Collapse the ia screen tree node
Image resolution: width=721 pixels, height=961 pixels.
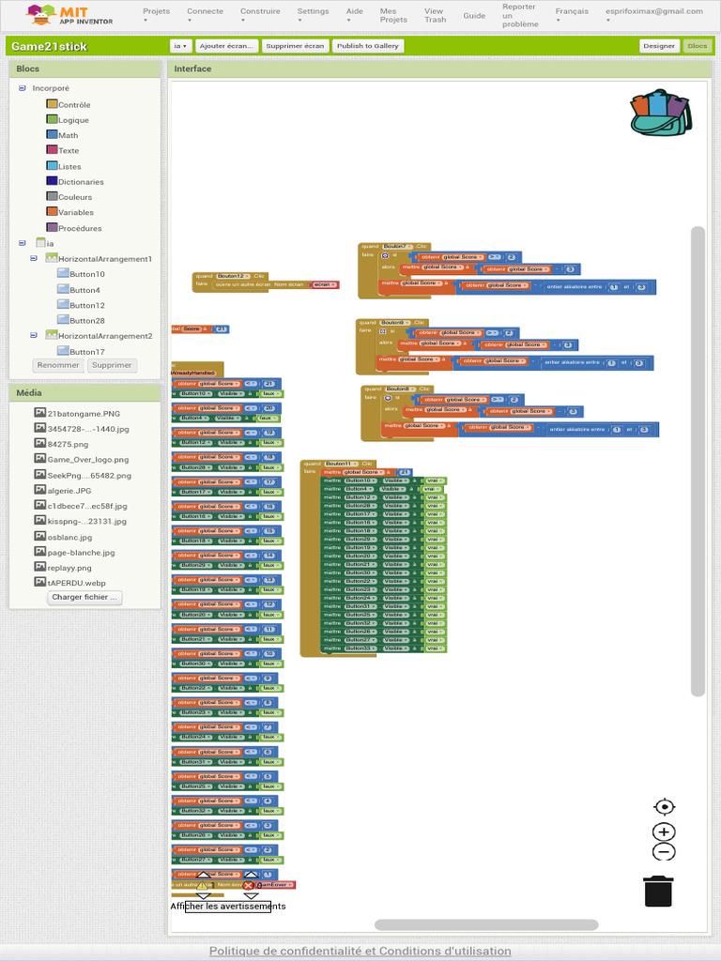click(x=23, y=243)
